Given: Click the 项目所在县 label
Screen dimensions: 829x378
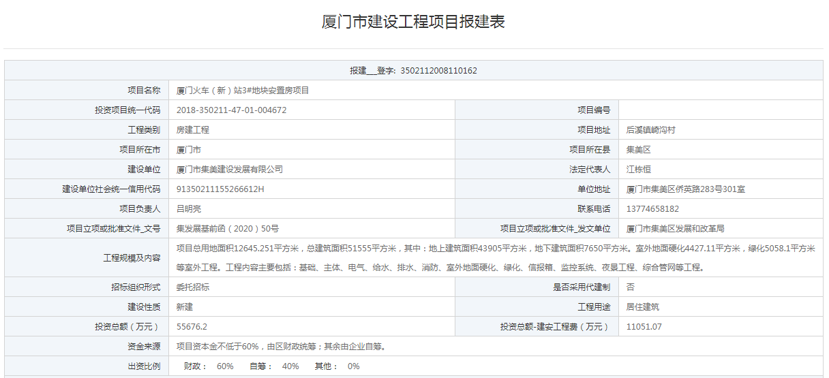Looking at the screenshot, I should 590,150.
